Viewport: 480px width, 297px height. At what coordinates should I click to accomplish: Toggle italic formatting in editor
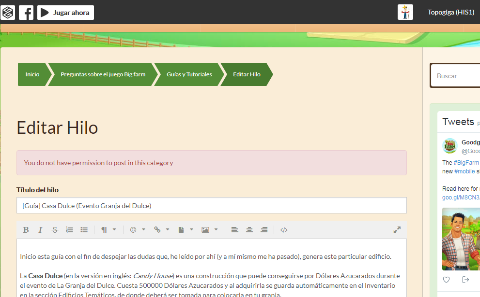pos(40,230)
